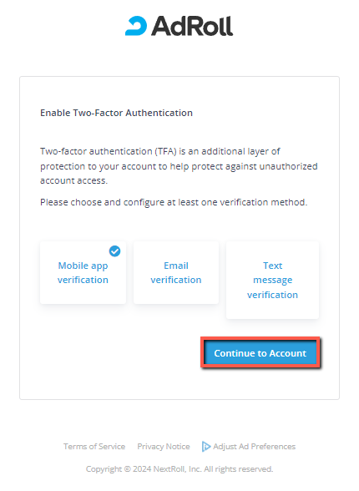Click the Adjust Ad Preferences triangle icon
The height and width of the screenshot is (491, 359).
206,447
